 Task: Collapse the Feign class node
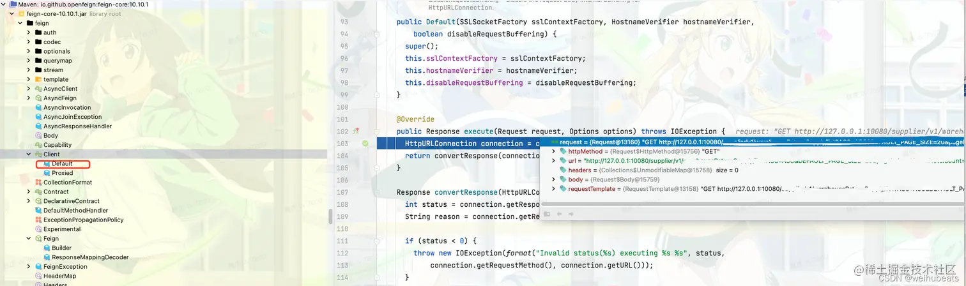click(x=29, y=238)
